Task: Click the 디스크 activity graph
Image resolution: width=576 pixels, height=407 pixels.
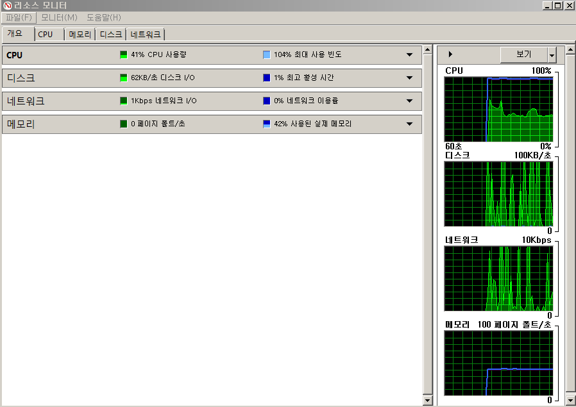Action: pos(498,194)
